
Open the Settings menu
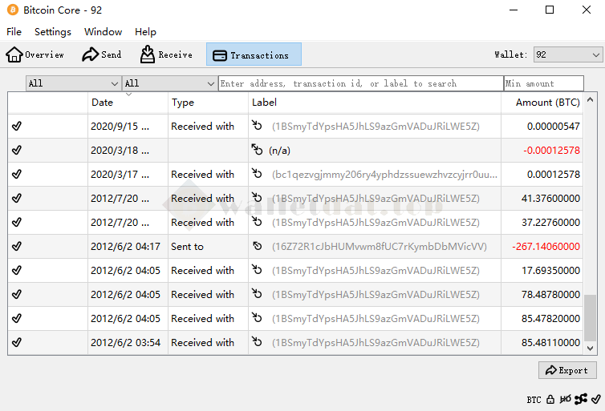52,32
